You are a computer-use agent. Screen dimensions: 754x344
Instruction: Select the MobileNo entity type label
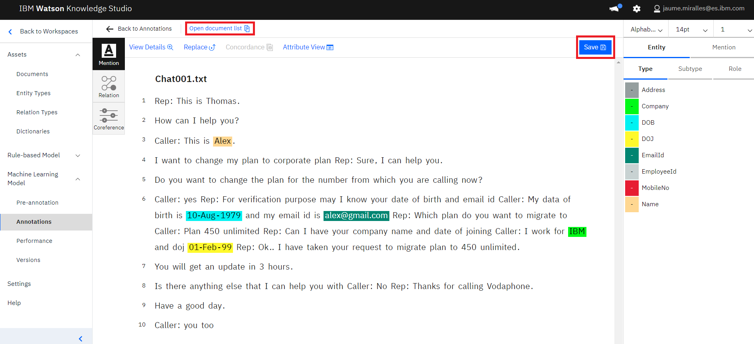point(655,188)
